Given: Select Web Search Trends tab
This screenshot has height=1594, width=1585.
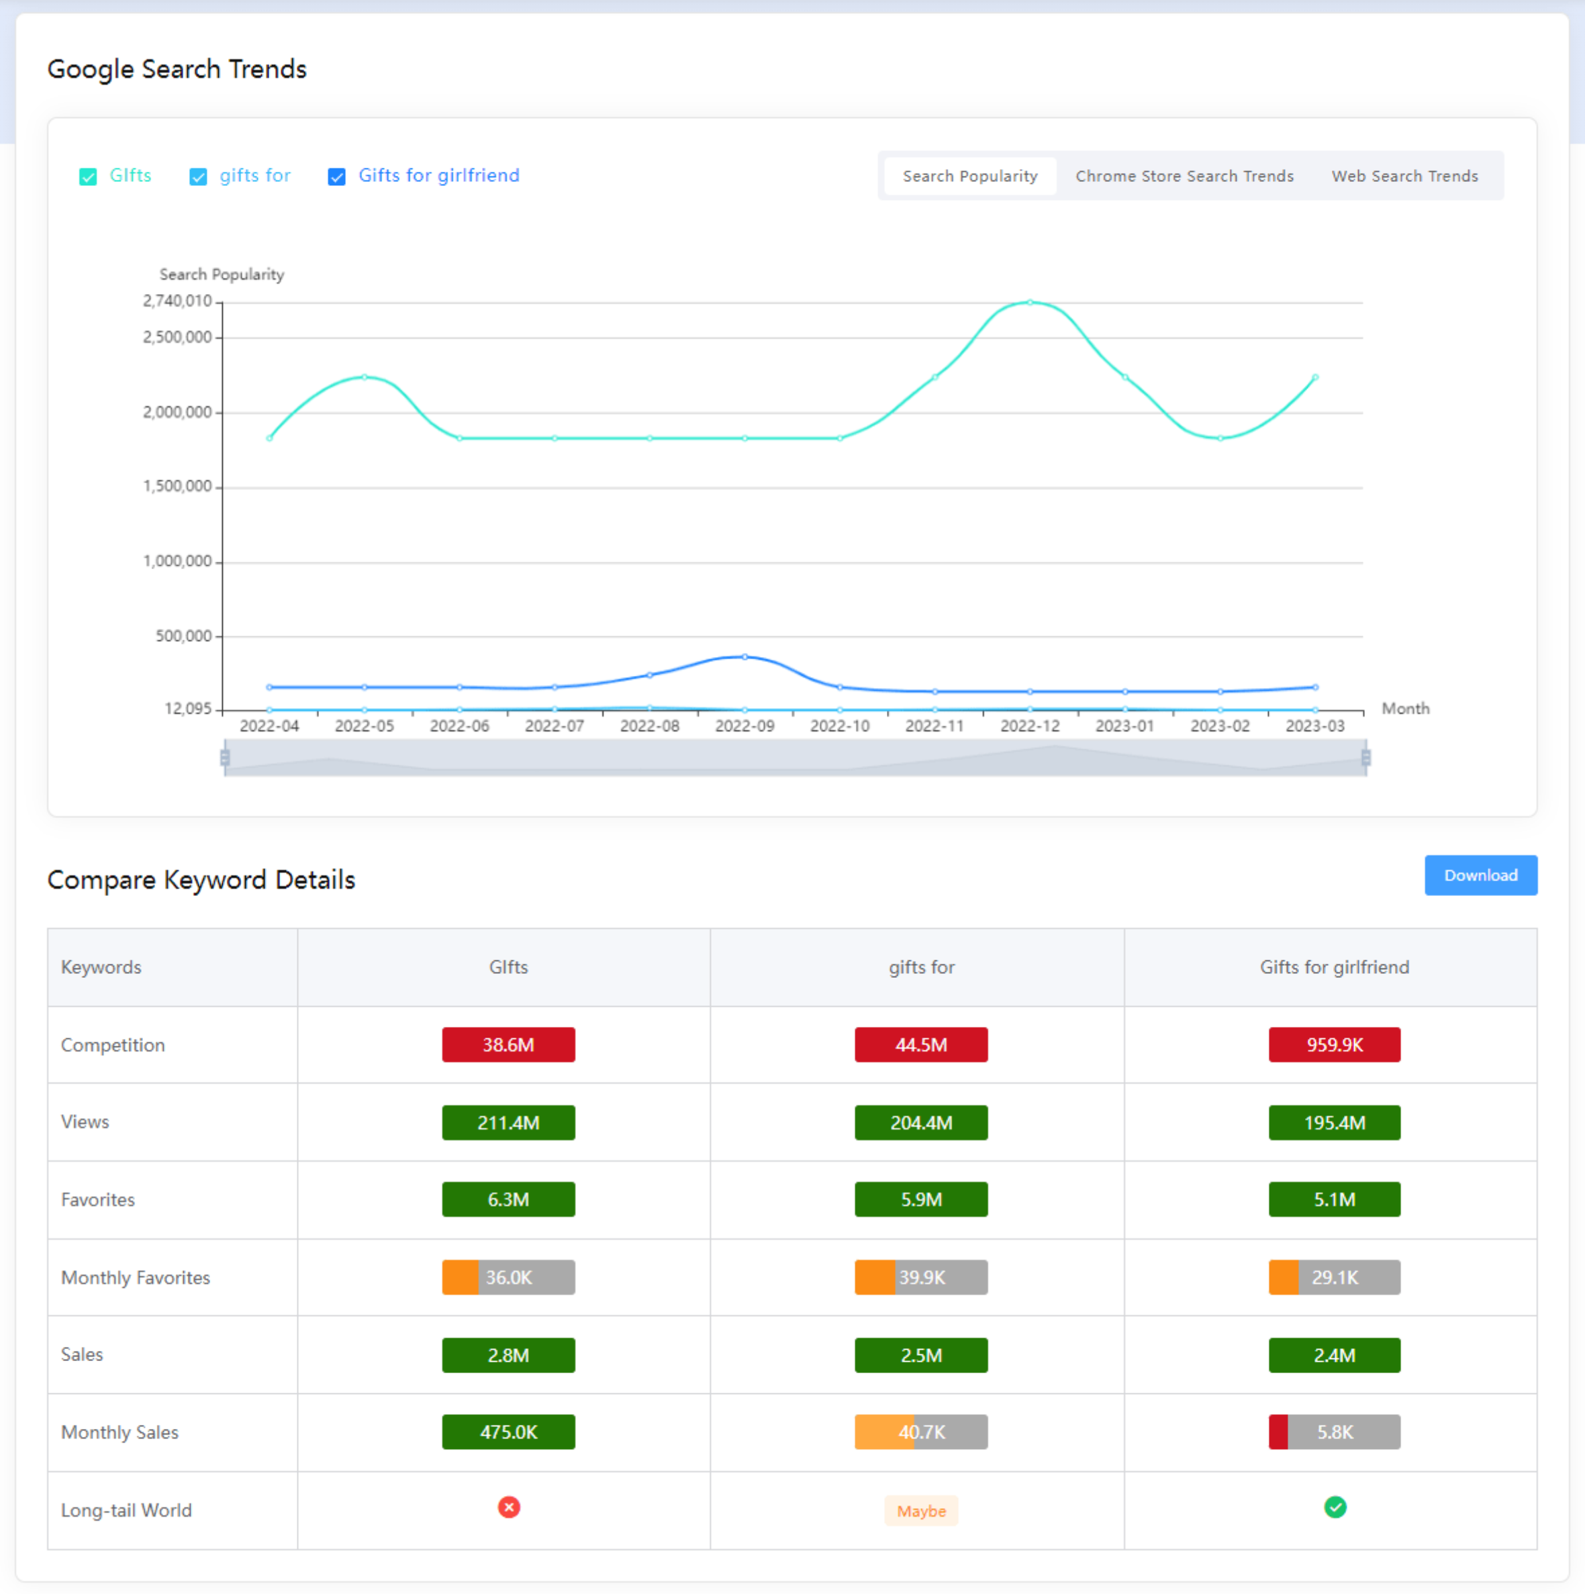Looking at the screenshot, I should coord(1404,176).
